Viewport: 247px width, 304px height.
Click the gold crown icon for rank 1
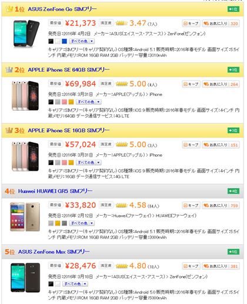click(x=9, y=9)
